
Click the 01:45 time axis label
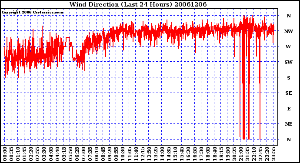24,154
